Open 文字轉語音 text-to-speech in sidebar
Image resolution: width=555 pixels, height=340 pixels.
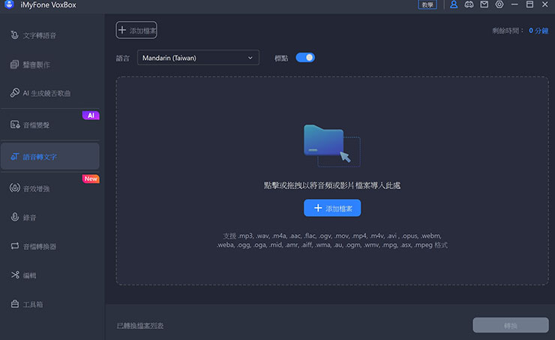tap(49, 35)
